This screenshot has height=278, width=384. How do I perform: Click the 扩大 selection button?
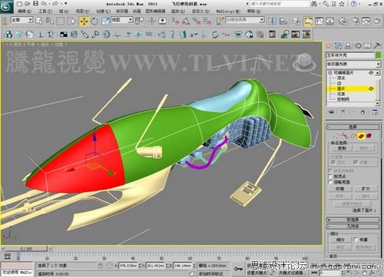coord(366,189)
